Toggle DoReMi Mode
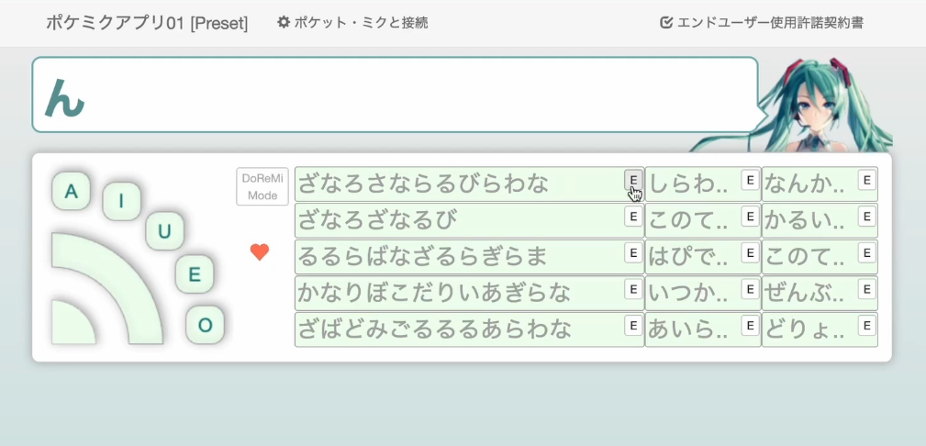 pyautogui.click(x=262, y=186)
